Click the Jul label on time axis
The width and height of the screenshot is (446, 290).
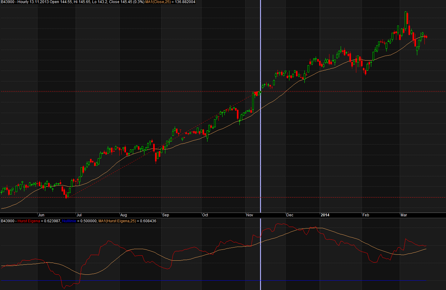(x=79, y=215)
